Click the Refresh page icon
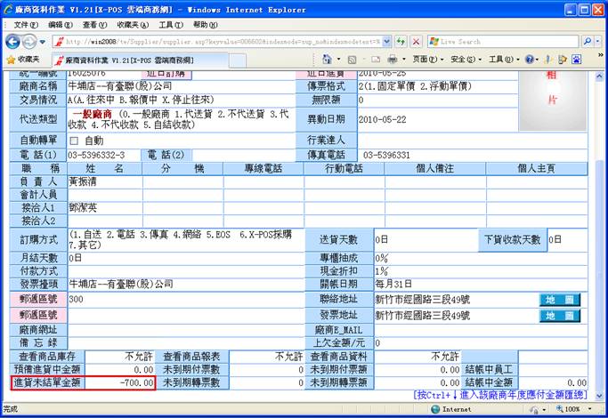This screenshot has height=418, width=608. tap(400, 42)
